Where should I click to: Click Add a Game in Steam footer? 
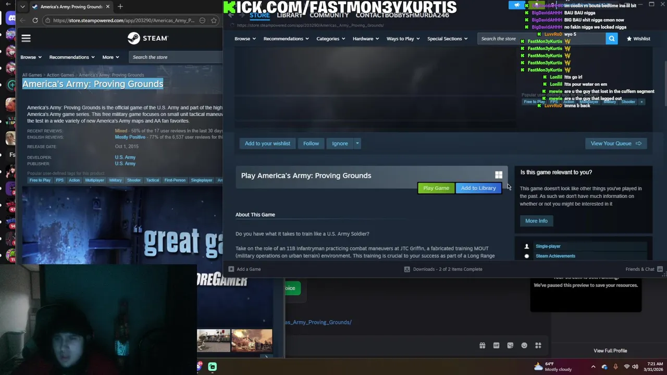click(x=244, y=269)
